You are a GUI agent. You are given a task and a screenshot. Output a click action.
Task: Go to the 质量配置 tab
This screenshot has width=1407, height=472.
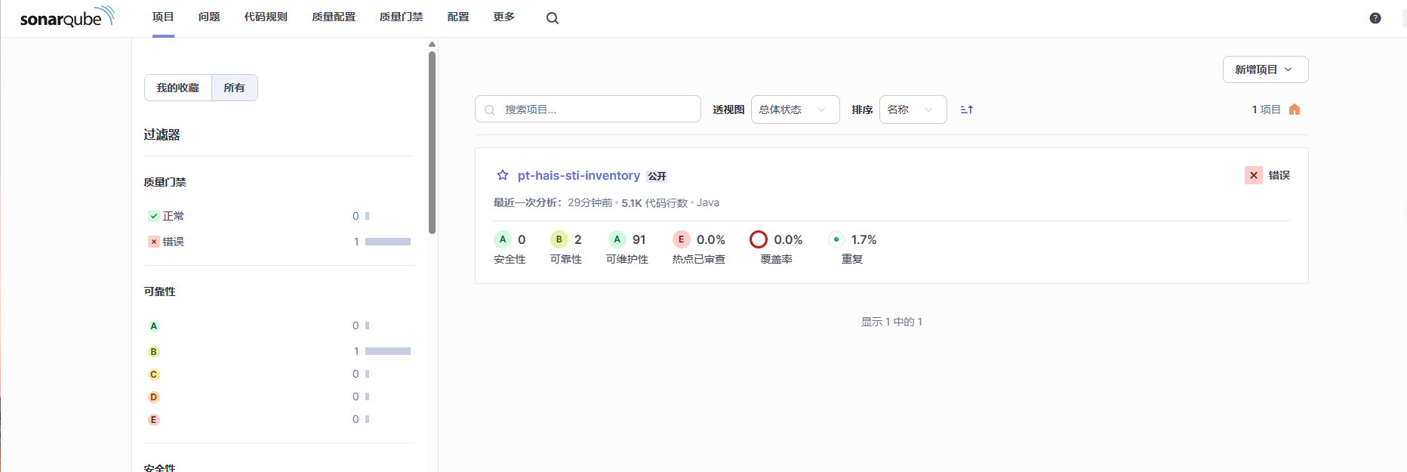pyautogui.click(x=334, y=17)
